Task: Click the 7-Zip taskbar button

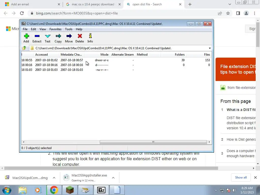Action: point(101,190)
